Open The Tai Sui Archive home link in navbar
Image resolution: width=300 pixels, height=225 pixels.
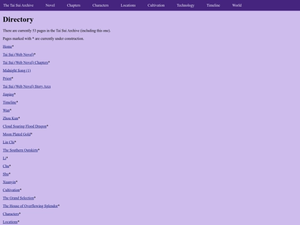(18, 6)
